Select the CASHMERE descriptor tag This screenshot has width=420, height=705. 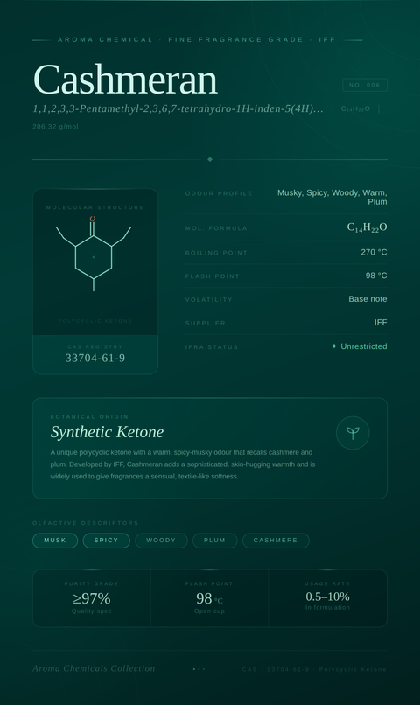pyautogui.click(x=276, y=541)
